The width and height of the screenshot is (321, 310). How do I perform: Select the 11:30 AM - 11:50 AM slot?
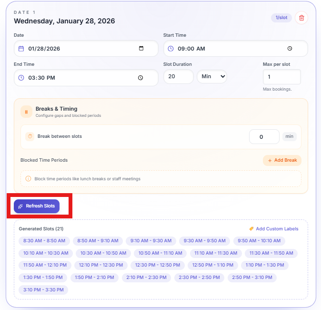point(271,253)
